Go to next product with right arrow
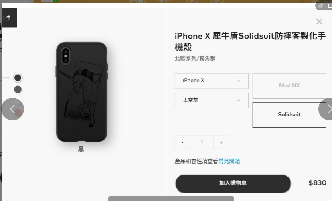The image size is (332, 201). (x=326, y=109)
